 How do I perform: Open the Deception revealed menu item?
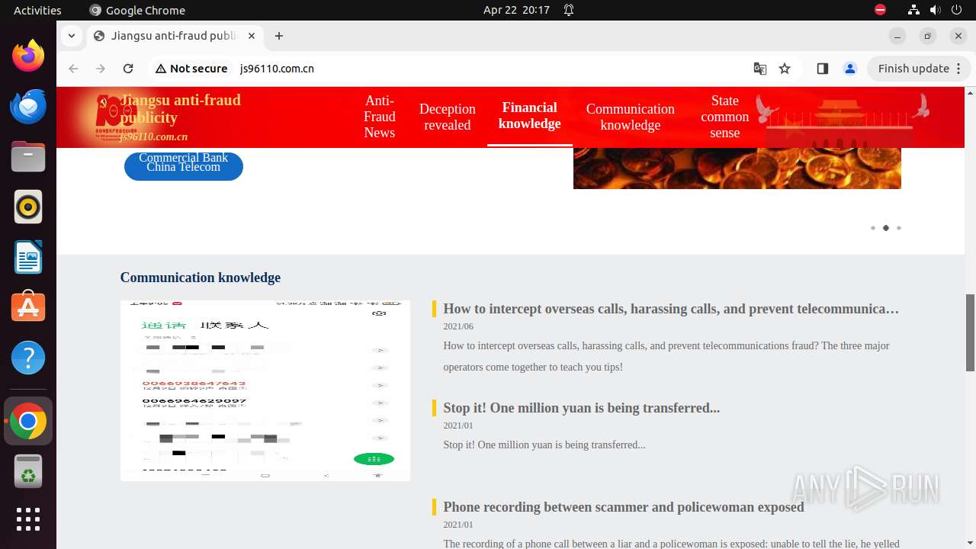(x=448, y=117)
